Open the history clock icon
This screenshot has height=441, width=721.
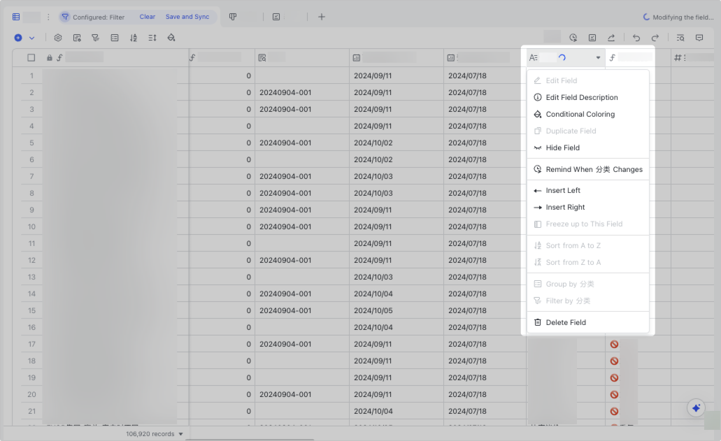(x=573, y=38)
